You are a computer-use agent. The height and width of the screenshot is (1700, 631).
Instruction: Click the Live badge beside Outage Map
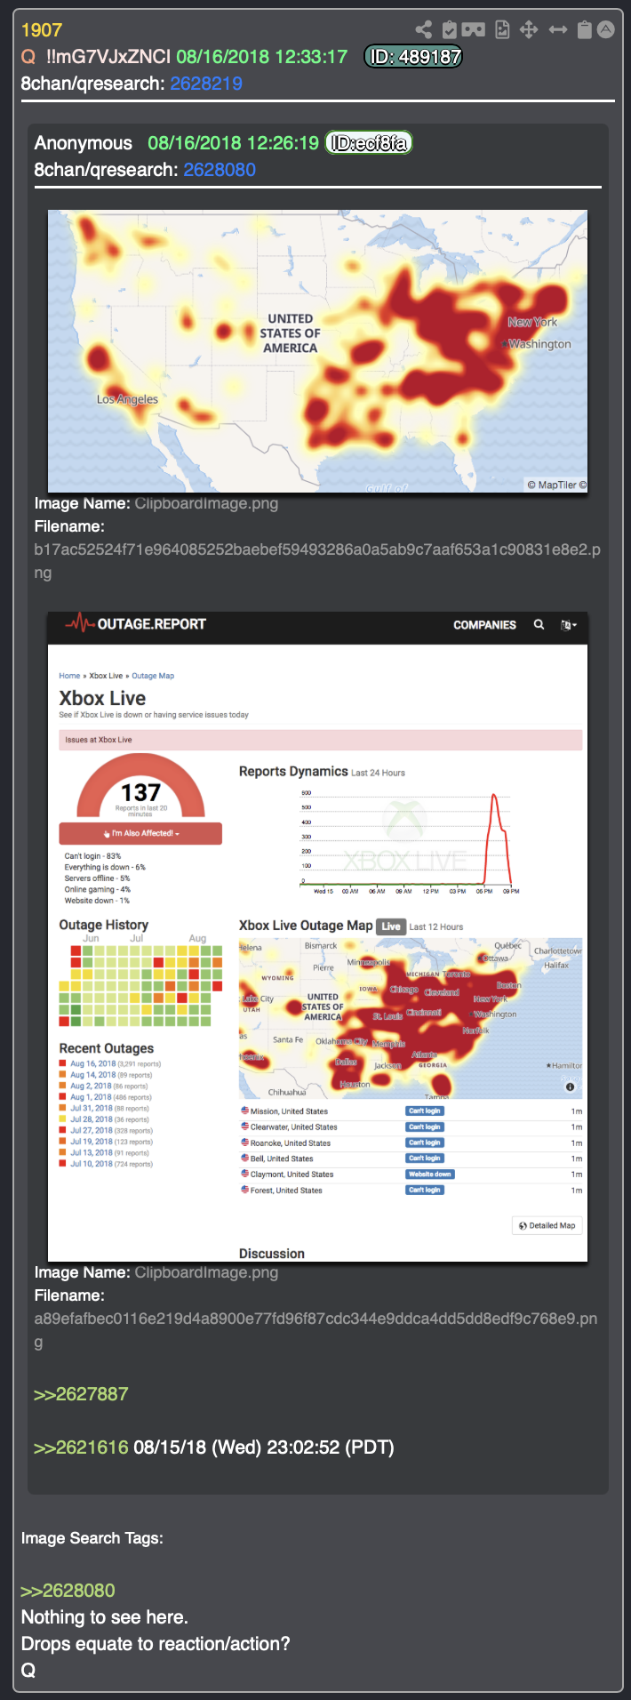[391, 926]
